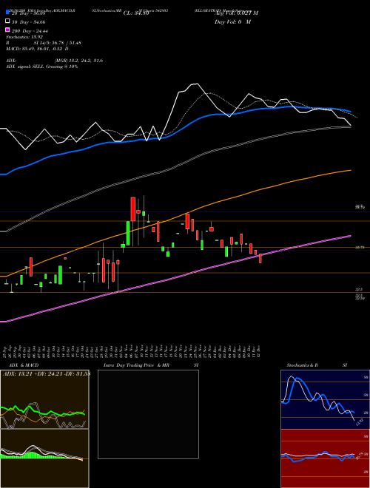Viewport: 370px width, 488px height.
Task: Click the right end of the orange moving average line
Action: click(350, 170)
